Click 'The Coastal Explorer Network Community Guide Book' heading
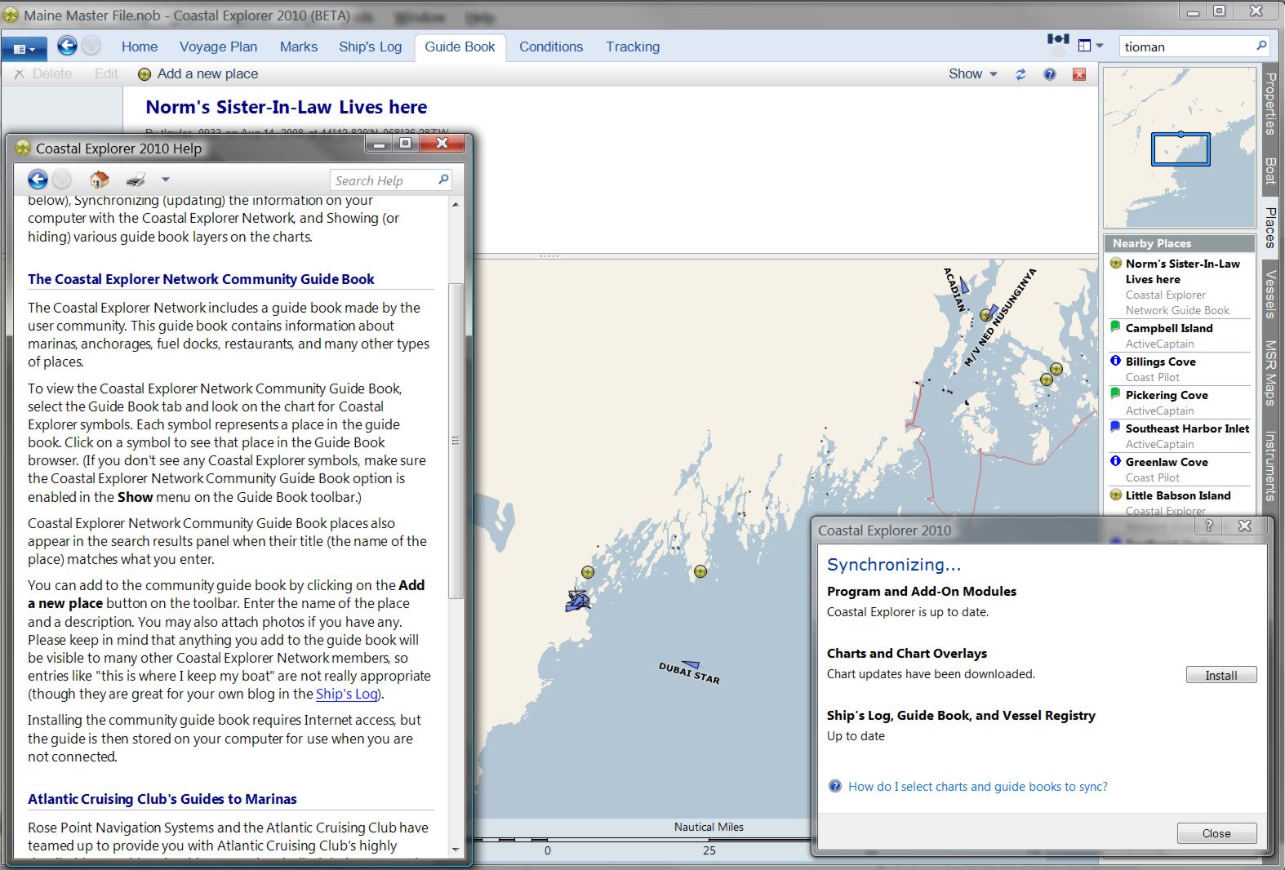The height and width of the screenshot is (870, 1285). click(x=201, y=279)
